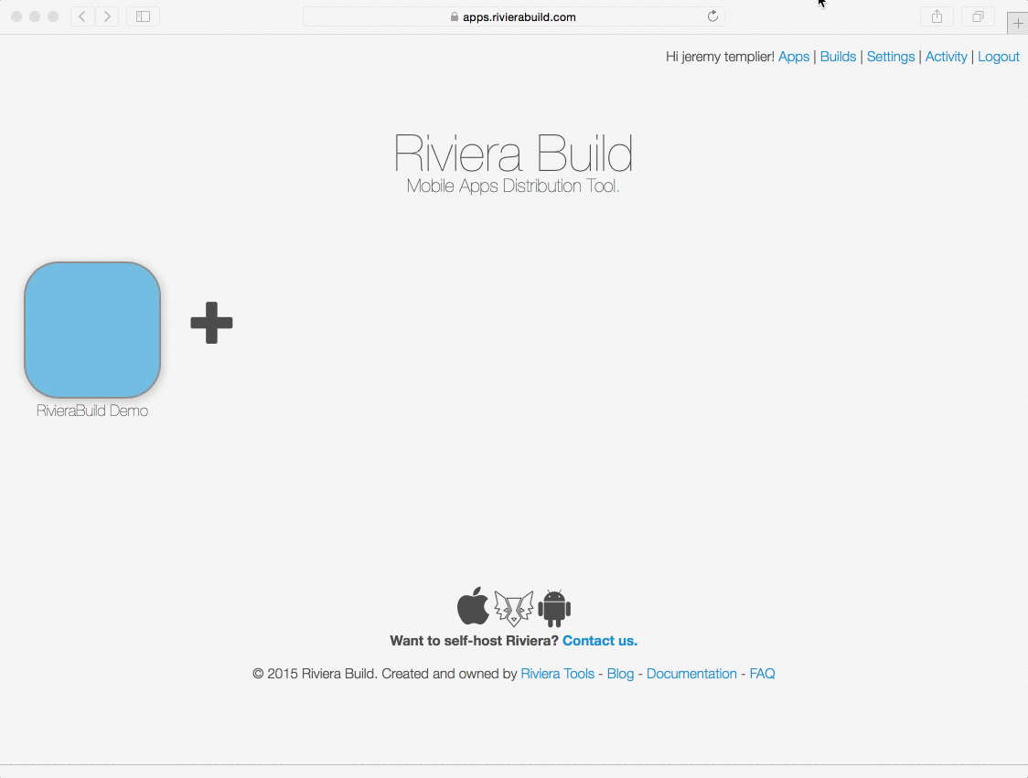Click the Apple logo in footer

(473, 605)
